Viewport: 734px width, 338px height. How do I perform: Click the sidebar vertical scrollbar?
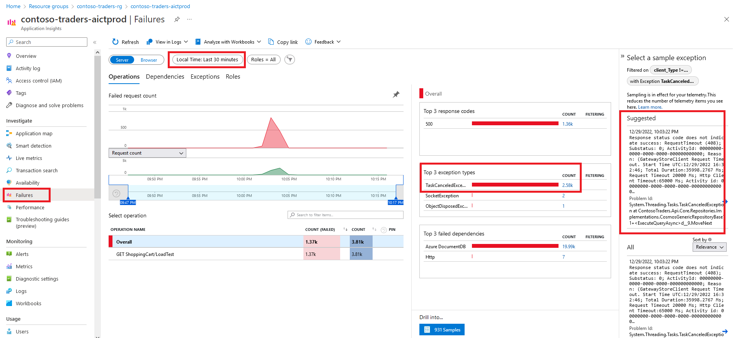(x=97, y=127)
